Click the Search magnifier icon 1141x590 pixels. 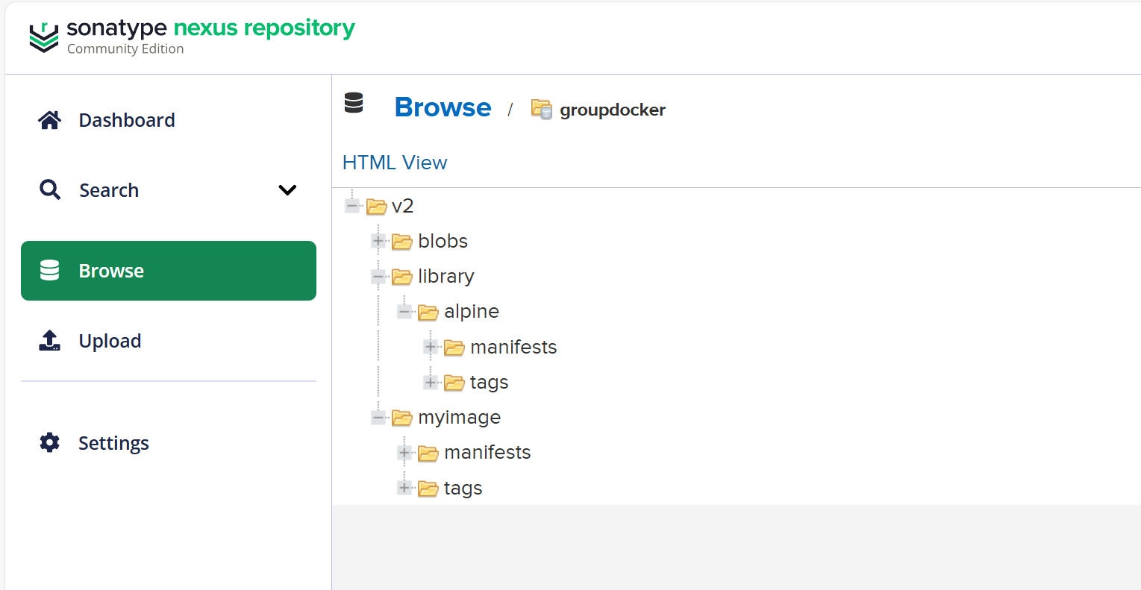(50, 190)
